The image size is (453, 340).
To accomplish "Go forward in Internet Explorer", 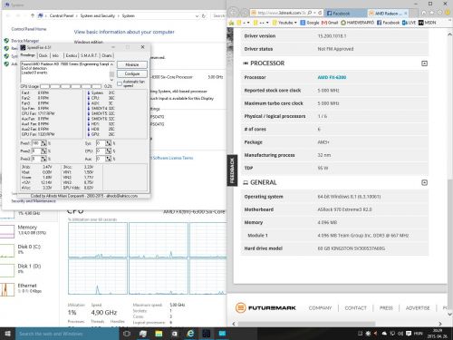I will (244, 13).
